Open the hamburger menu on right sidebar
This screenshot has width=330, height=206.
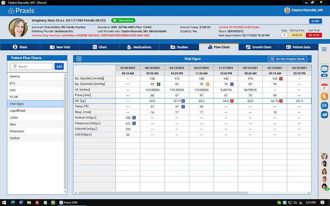324,49
